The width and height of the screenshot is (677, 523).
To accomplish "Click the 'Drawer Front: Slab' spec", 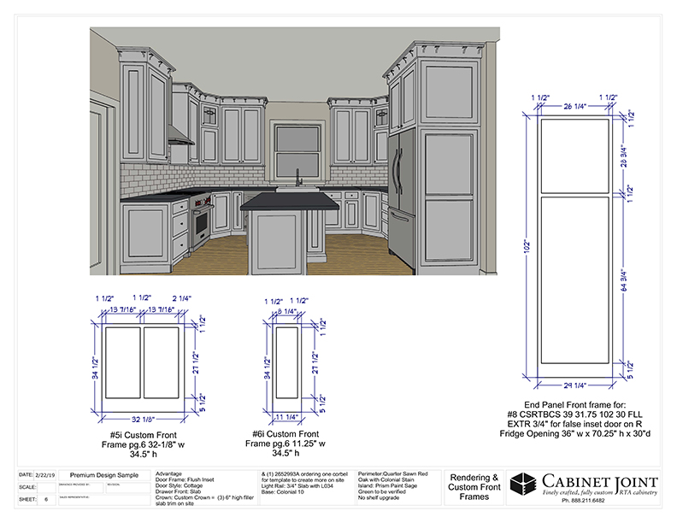I will click(x=179, y=491).
